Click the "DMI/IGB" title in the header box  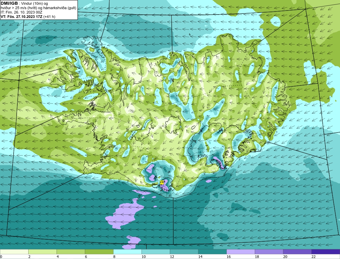[9, 3]
